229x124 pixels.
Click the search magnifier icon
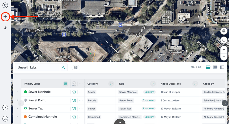click(63, 68)
